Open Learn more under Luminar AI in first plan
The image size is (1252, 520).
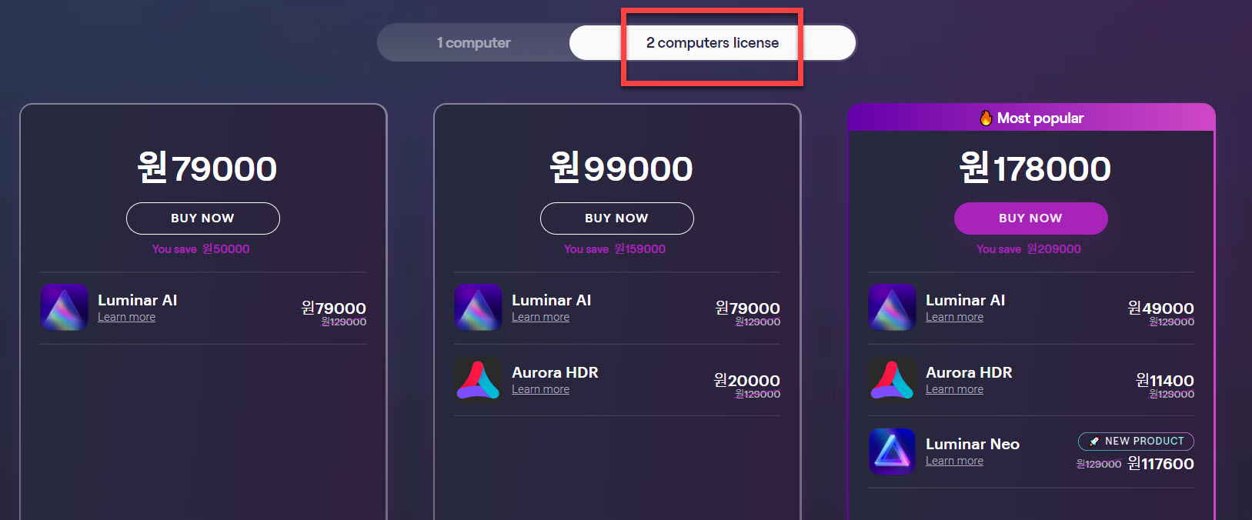127,317
